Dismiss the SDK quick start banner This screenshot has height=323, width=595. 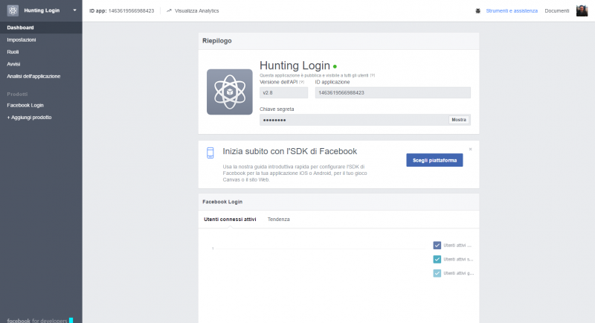tap(470, 149)
